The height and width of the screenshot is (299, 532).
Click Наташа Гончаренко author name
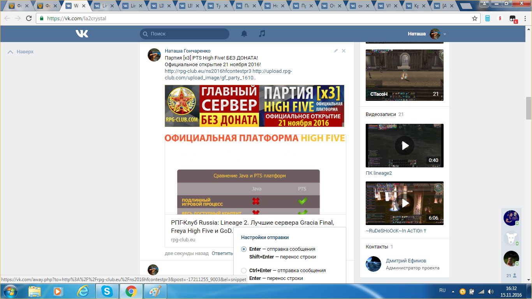[188, 51]
